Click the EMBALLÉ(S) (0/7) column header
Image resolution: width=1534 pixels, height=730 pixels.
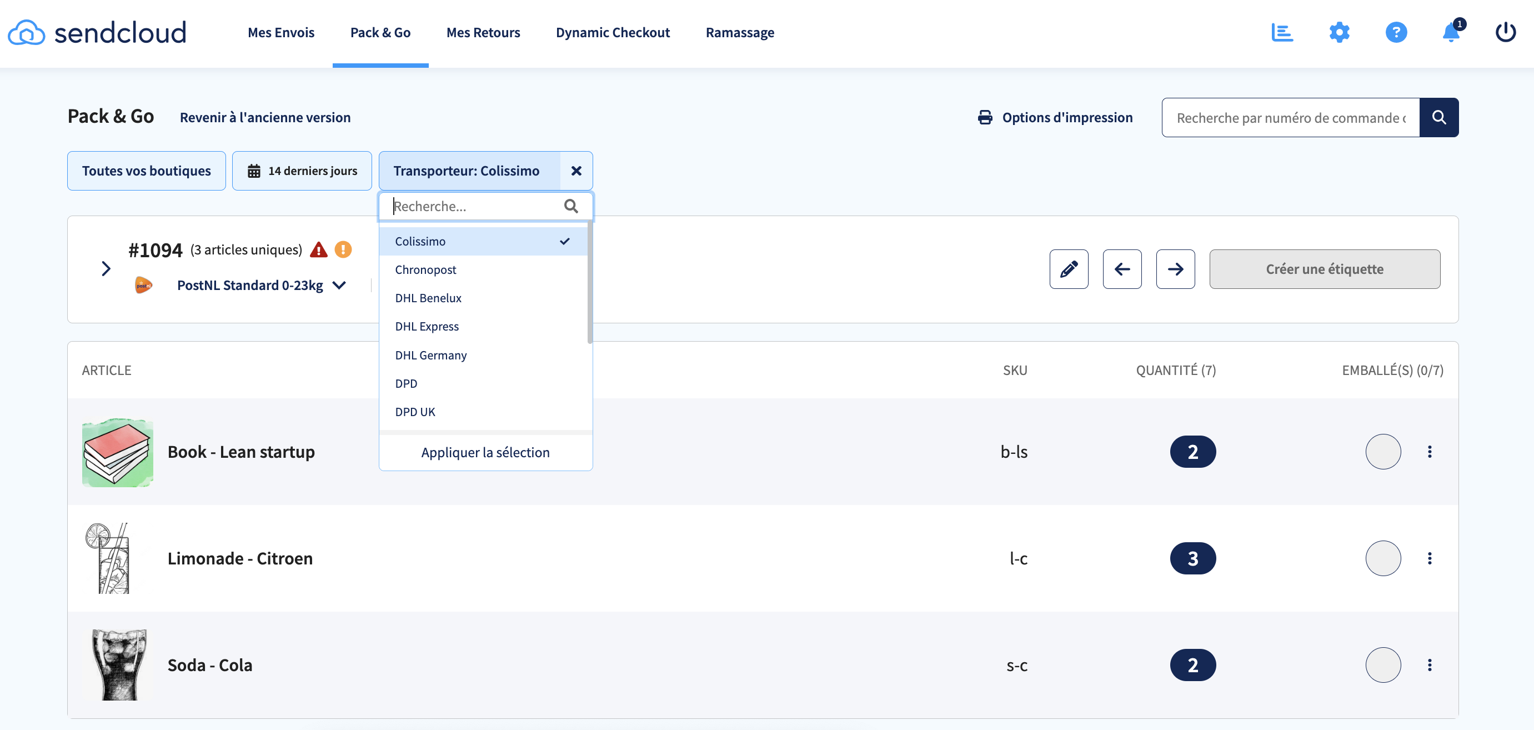click(x=1392, y=371)
